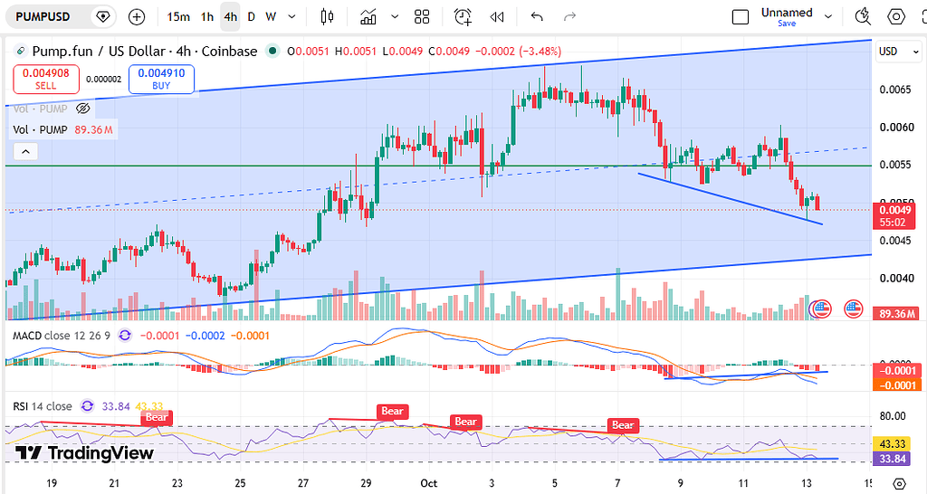Click the current price label 0.0049
927x494 pixels.
pyautogui.click(x=894, y=216)
